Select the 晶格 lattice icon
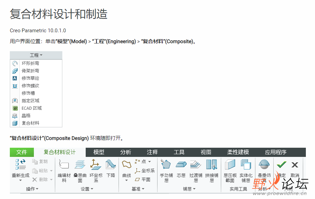The height and width of the screenshot is (199, 315). tap(15, 116)
